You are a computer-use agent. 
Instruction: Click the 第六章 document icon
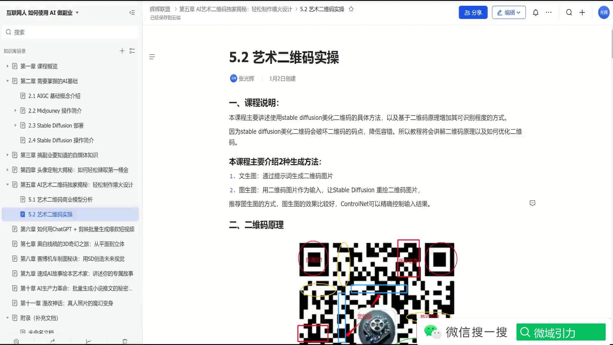(15, 229)
